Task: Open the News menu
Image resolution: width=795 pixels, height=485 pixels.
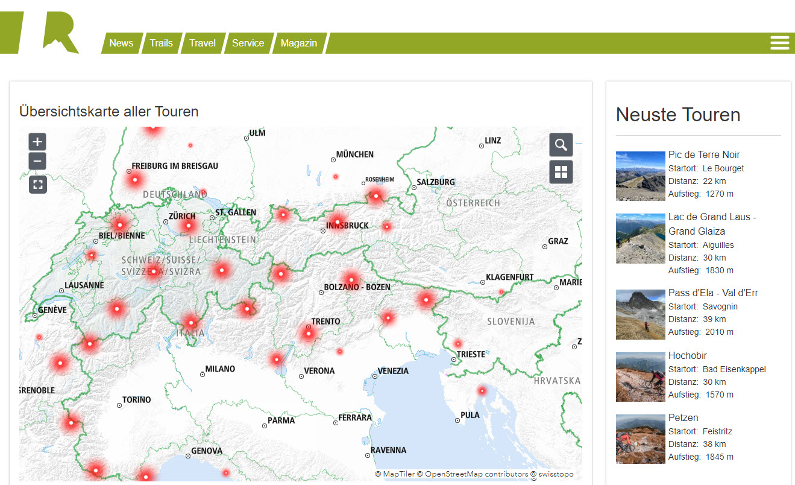Action: click(121, 43)
